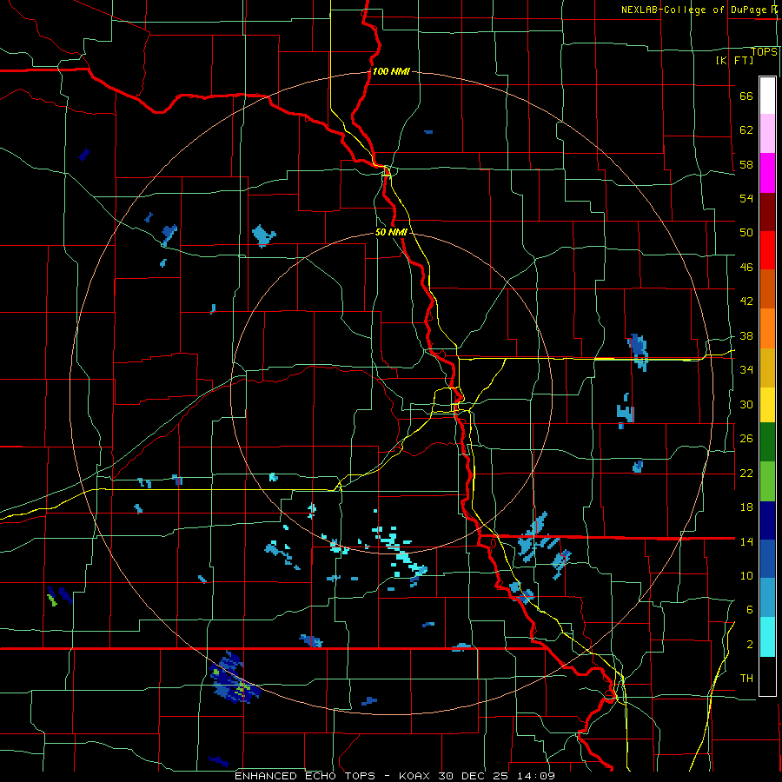Click the gold 38 kft legend swatch
Image resolution: width=782 pixels, height=782 pixels.
(x=767, y=368)
